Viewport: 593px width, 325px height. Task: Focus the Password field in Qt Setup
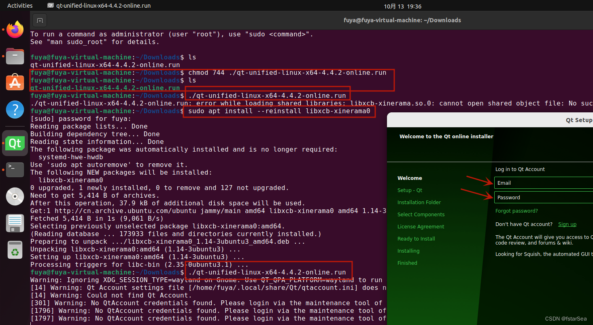coord(544,197)
